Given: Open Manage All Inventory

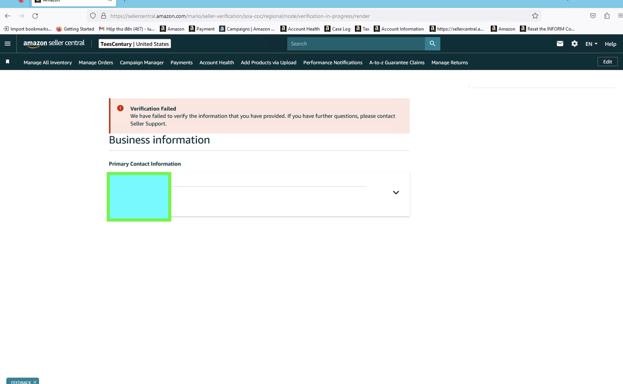Looking at the screenshot, I should [48, 62].
